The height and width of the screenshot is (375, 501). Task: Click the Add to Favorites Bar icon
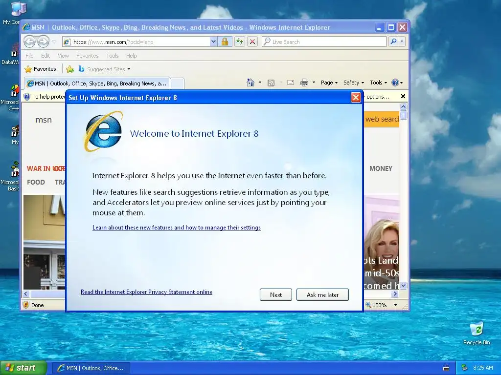(x=70, y=69)
